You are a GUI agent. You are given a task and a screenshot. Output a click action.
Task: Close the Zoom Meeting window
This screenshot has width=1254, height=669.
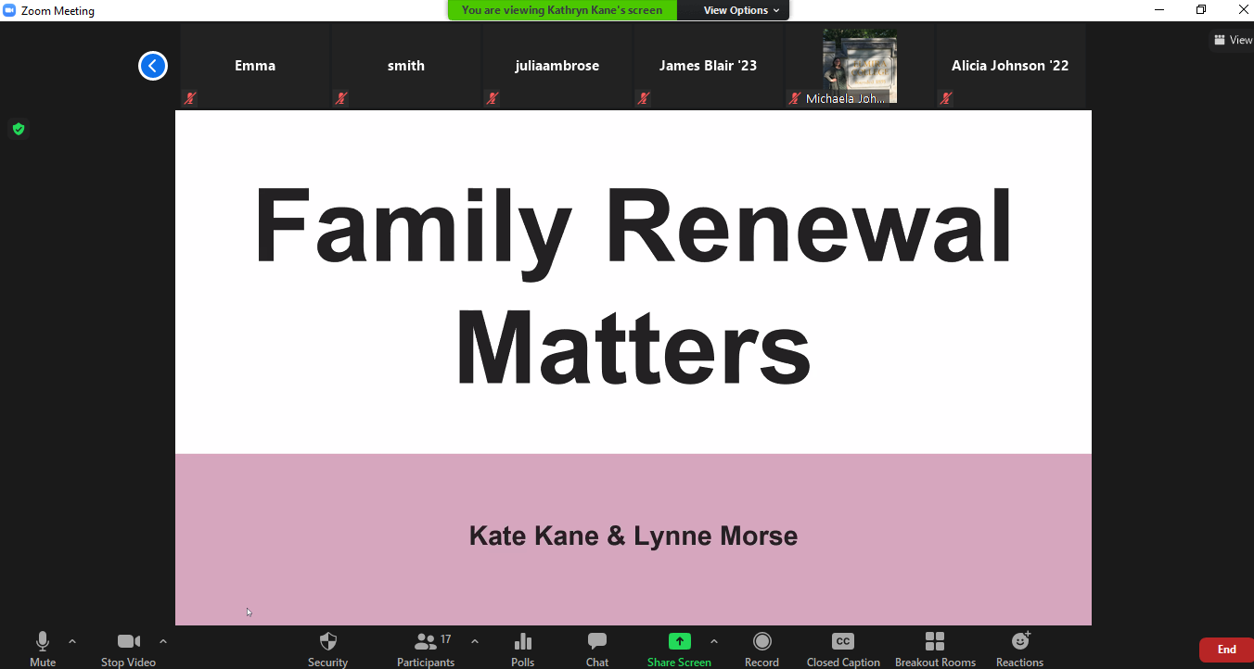(x=1243, y=10)
